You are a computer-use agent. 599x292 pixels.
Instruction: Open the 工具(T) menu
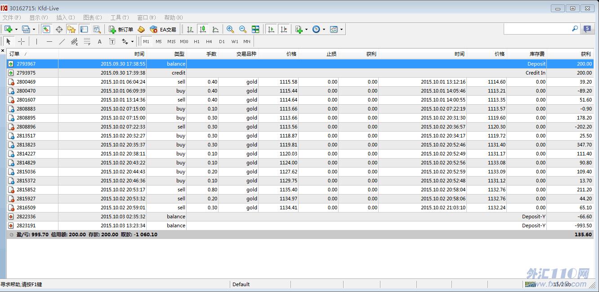120,18
